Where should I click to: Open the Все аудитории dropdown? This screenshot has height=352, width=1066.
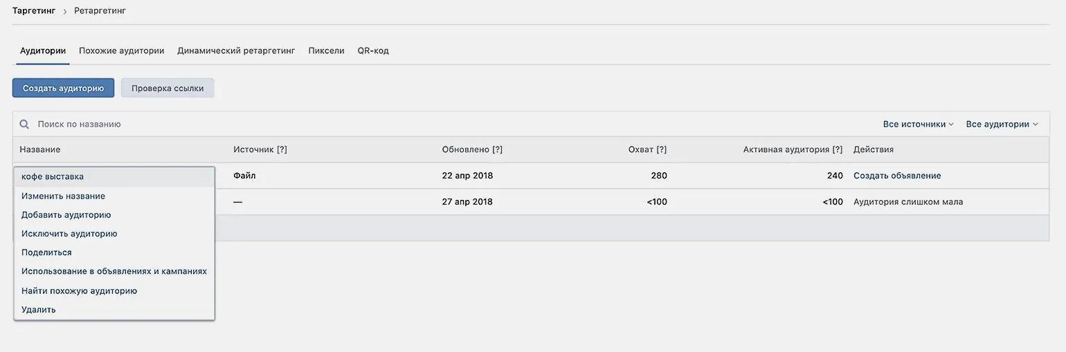coord(1002,124)
